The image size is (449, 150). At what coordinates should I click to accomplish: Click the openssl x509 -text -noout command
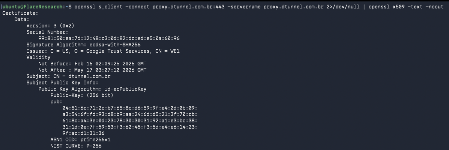tap(406, 7)
